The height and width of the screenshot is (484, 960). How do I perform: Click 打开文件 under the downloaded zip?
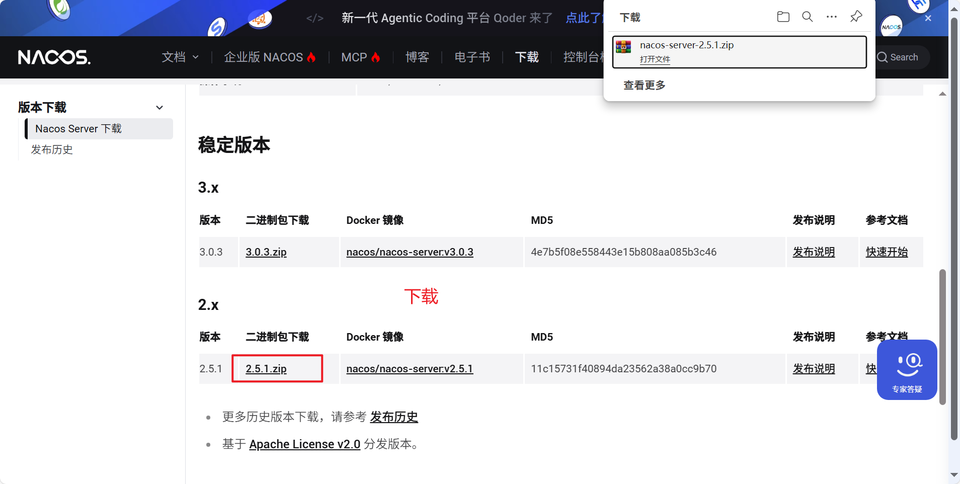(655, 59)
